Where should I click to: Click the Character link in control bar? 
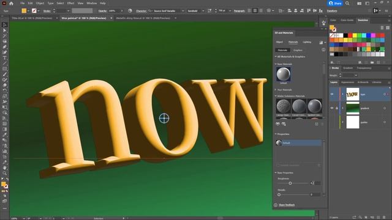[141, 11]
